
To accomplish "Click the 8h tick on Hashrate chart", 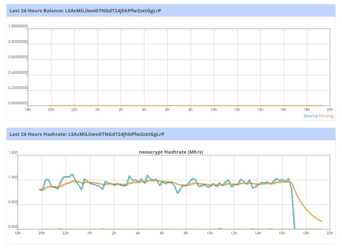I will click(186, 233).
